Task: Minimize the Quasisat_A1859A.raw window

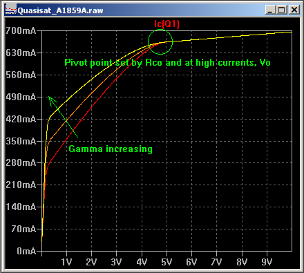Action: coord(270,10)
